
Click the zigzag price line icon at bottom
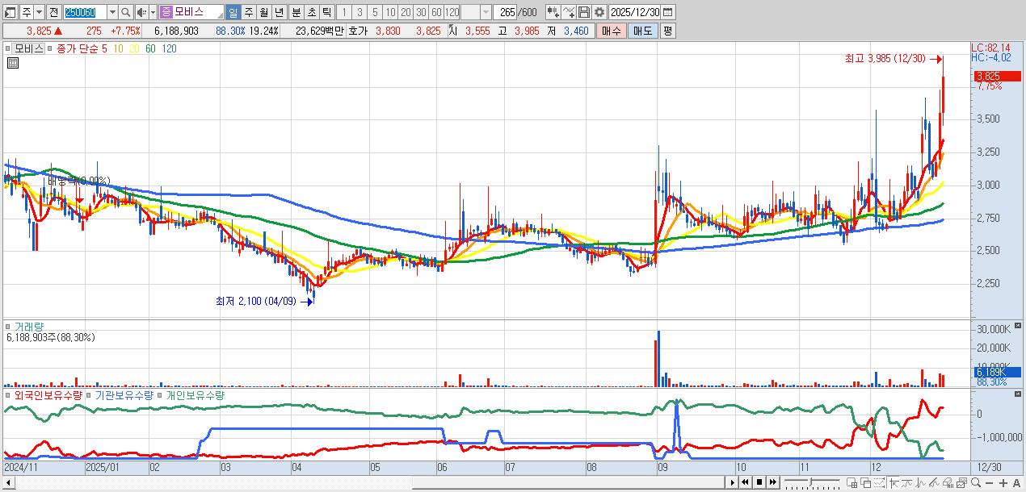920,482
